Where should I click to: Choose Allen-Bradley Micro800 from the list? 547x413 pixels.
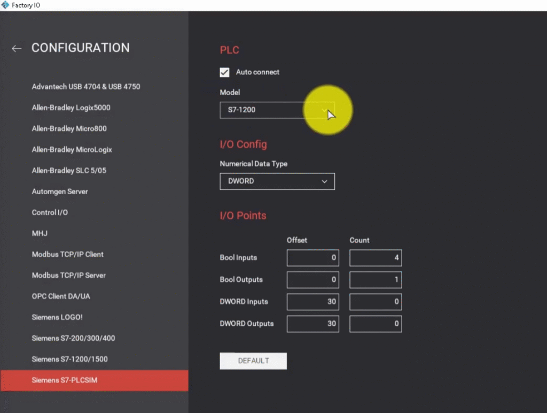(x=69, y=128)
